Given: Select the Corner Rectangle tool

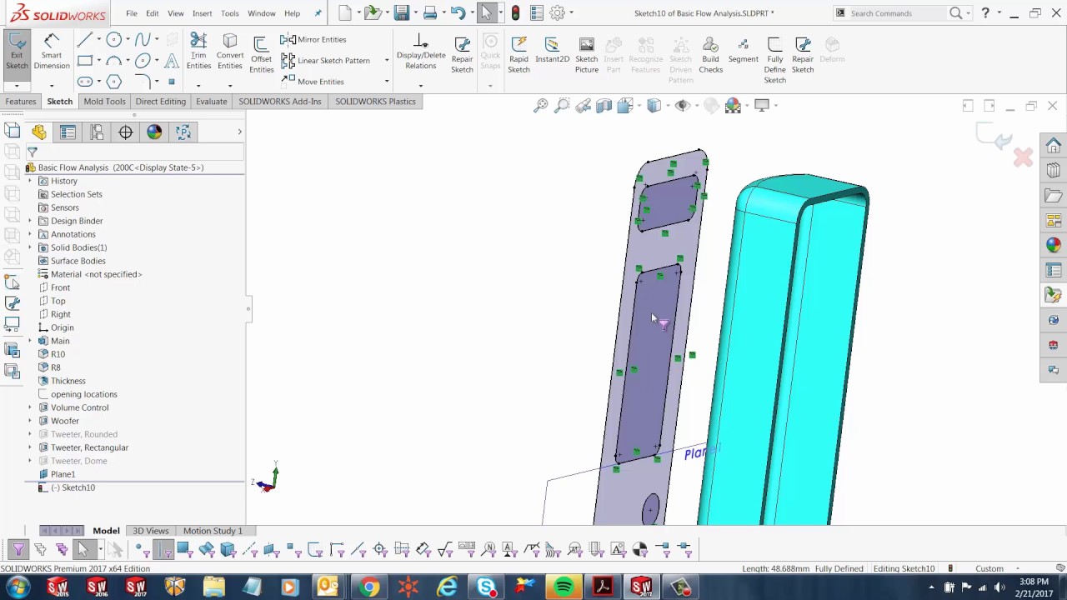Looking at the screenshot, I should 84,60.
